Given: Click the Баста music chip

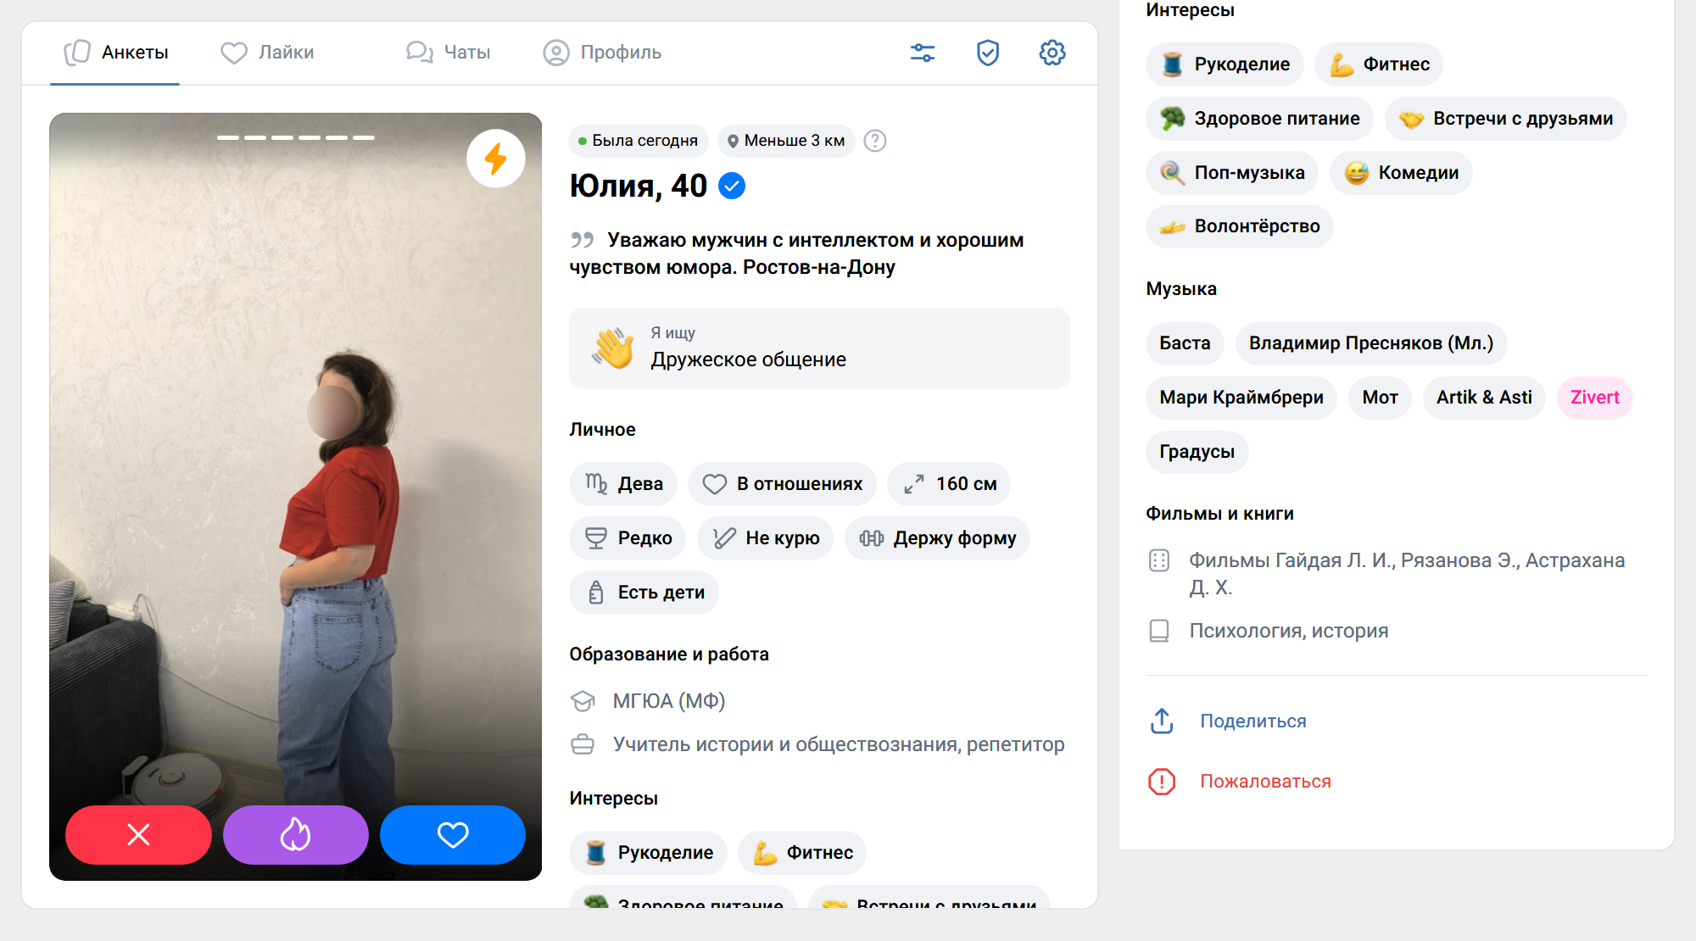Looking at the screenshot, I should 1185,343.
